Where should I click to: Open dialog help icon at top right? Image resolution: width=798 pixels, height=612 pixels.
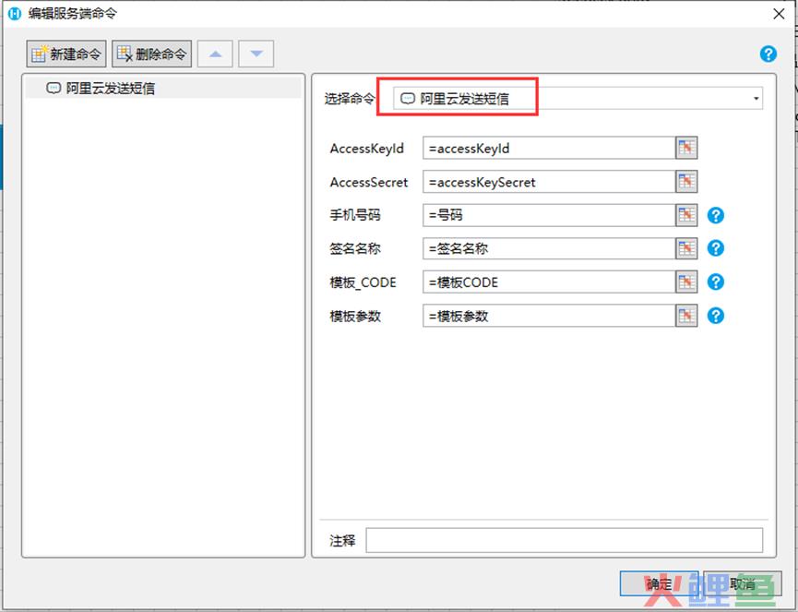tap(768, 54)
